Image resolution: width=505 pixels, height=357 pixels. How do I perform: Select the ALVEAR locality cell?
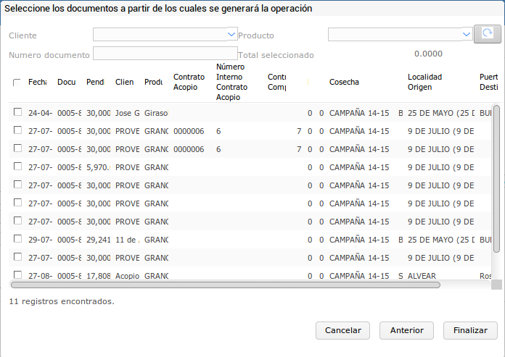[422, 276]
